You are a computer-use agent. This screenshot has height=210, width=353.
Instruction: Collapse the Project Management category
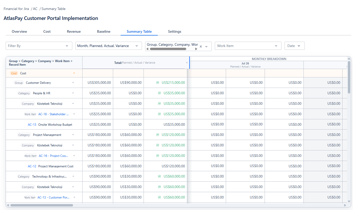[73, 135]
